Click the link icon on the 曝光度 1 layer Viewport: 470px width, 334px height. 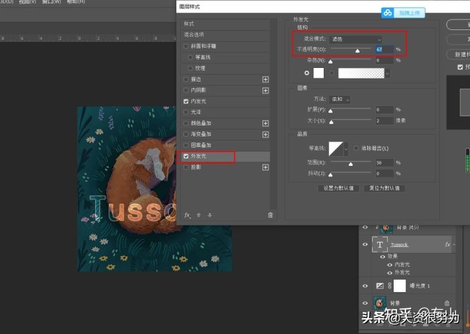tap(389, 286)
